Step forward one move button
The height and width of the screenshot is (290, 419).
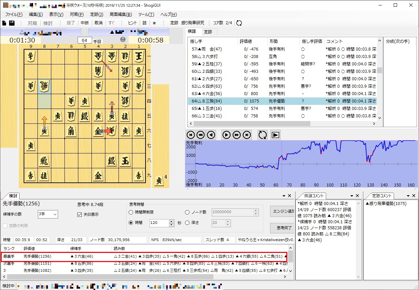[x=226, y=135]
